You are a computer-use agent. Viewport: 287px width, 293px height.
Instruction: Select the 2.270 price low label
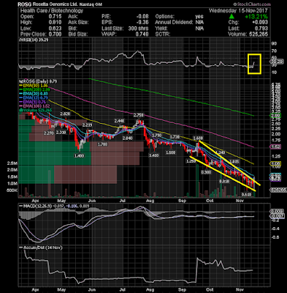pos(48,133)
